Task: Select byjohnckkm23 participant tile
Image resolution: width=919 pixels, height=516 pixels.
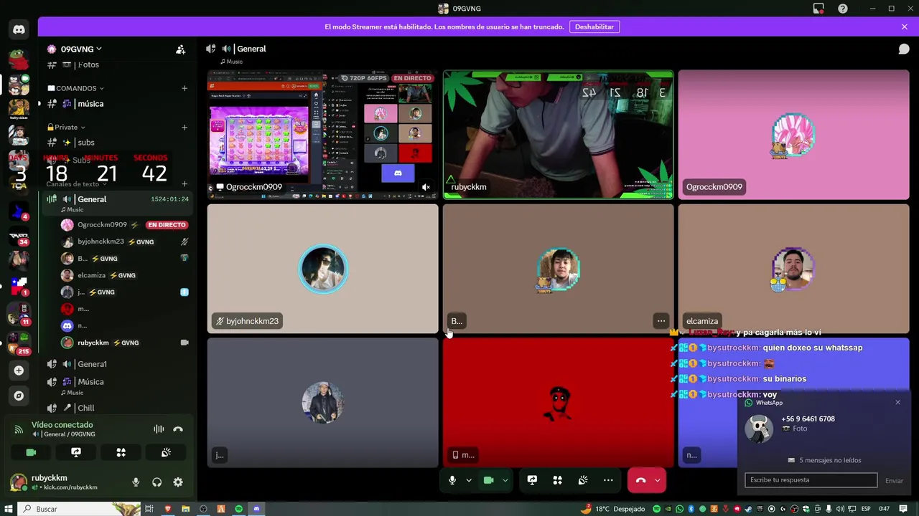Action: coord(322,269)
